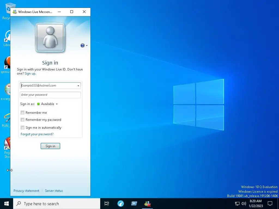Open the third pinned taskbar app icon

pos(134,204)
